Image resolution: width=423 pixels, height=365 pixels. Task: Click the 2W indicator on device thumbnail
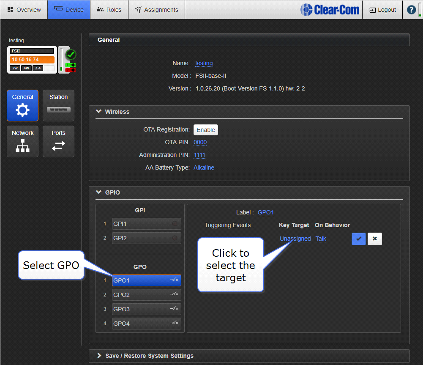tap(15, 68)
